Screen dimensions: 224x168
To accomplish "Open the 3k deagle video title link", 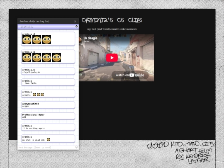I will click(x=90, y=38).
